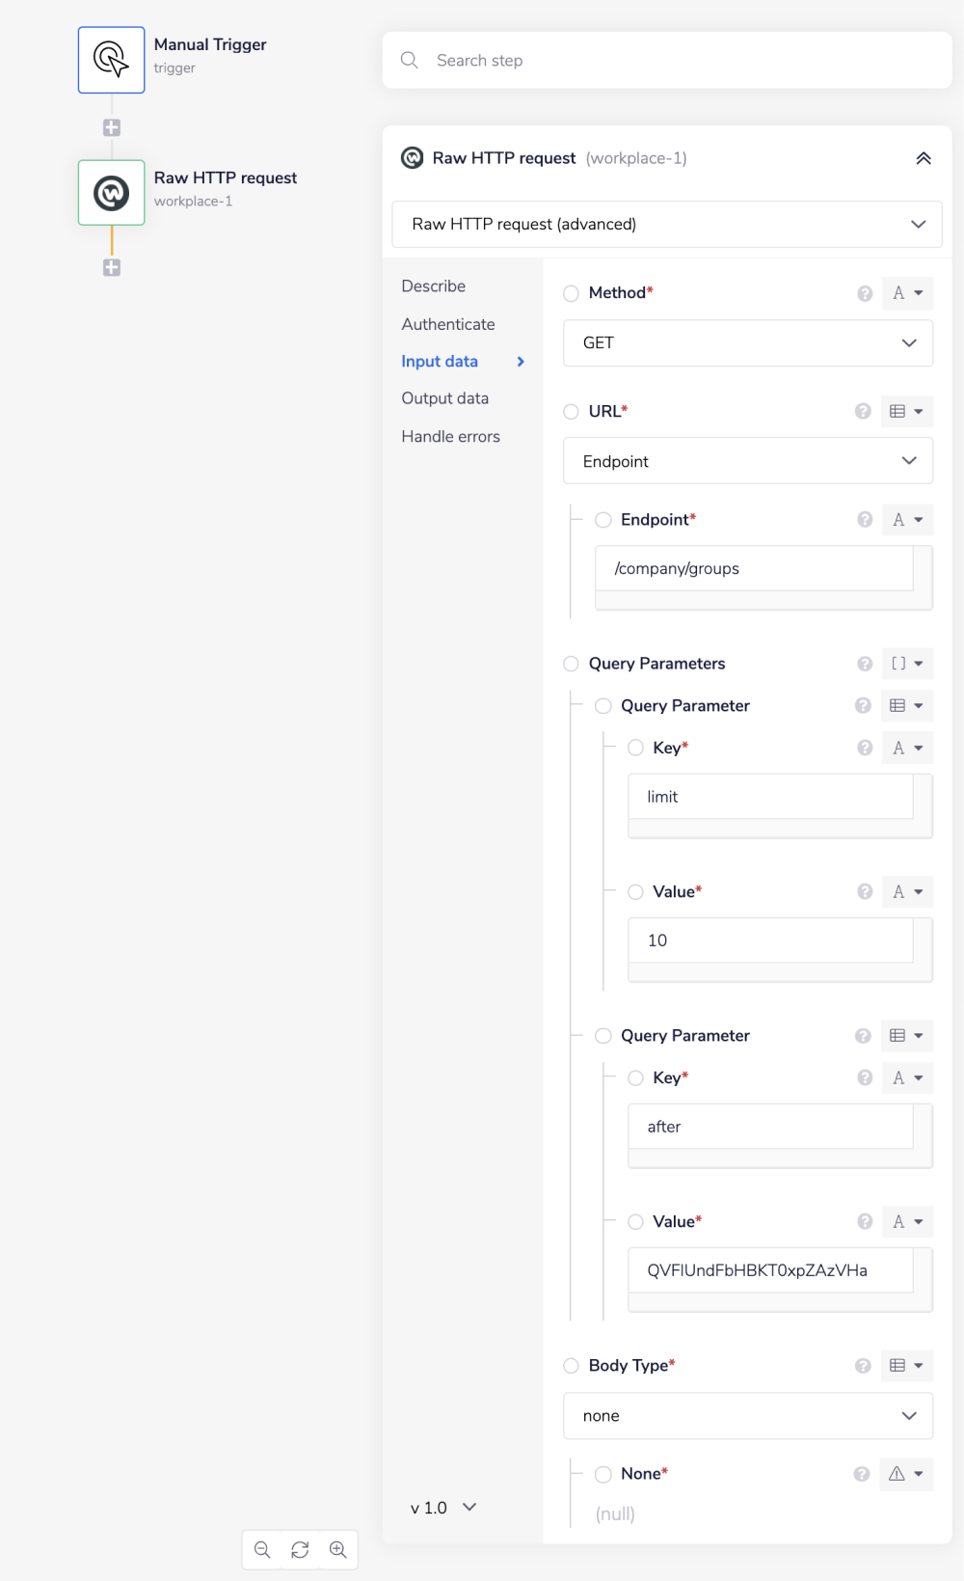Open the Authenticate section
This screenshot has height=1581, width=964.
point(448,324)
